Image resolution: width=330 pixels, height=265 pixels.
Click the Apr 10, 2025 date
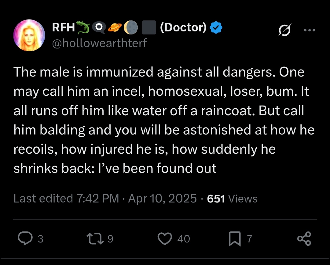click(162, 199)
